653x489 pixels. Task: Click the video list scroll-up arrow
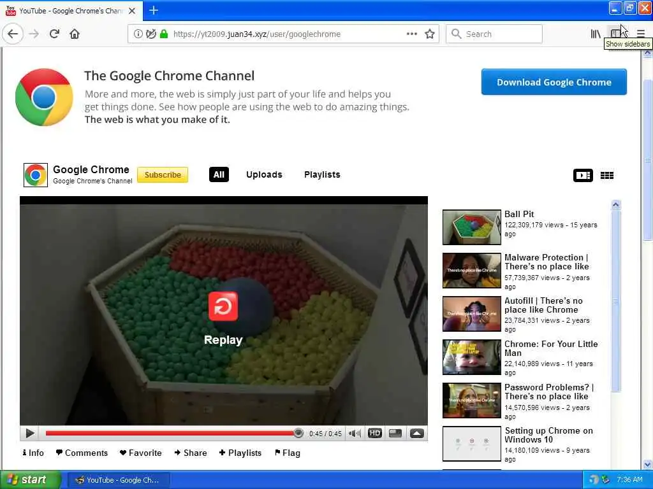616,204
